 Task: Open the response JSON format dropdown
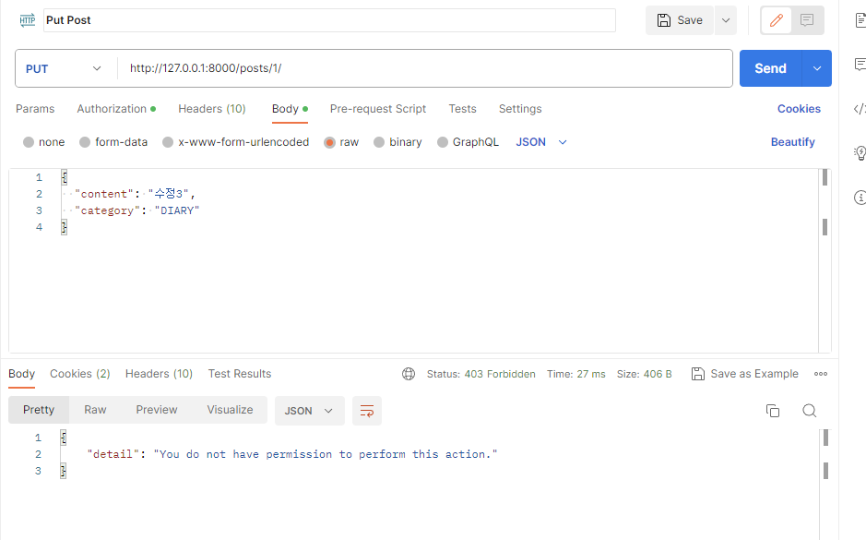pos(309,411)
